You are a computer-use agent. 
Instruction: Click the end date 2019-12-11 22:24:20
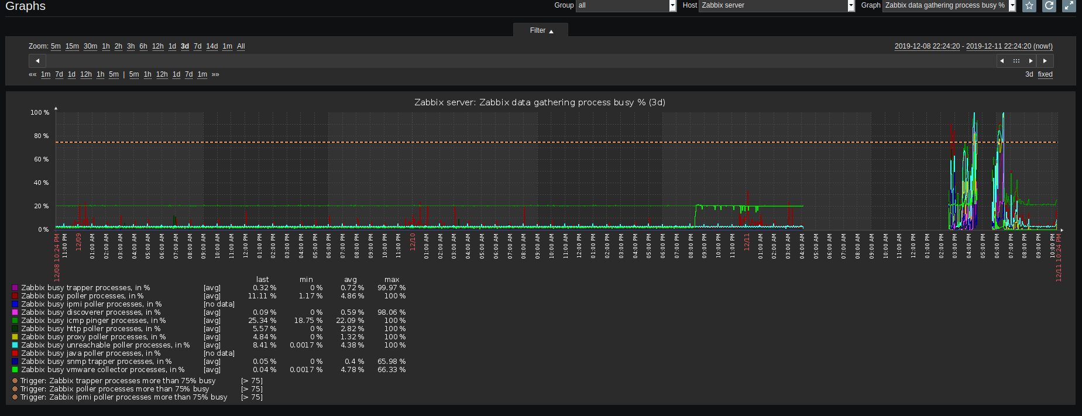998,46
